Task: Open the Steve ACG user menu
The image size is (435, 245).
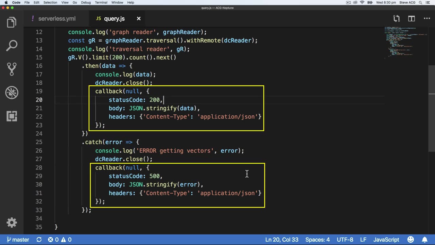Action: point(407,2)
